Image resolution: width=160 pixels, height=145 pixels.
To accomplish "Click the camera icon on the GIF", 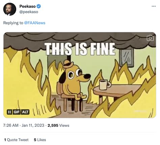I will [150, 38].
